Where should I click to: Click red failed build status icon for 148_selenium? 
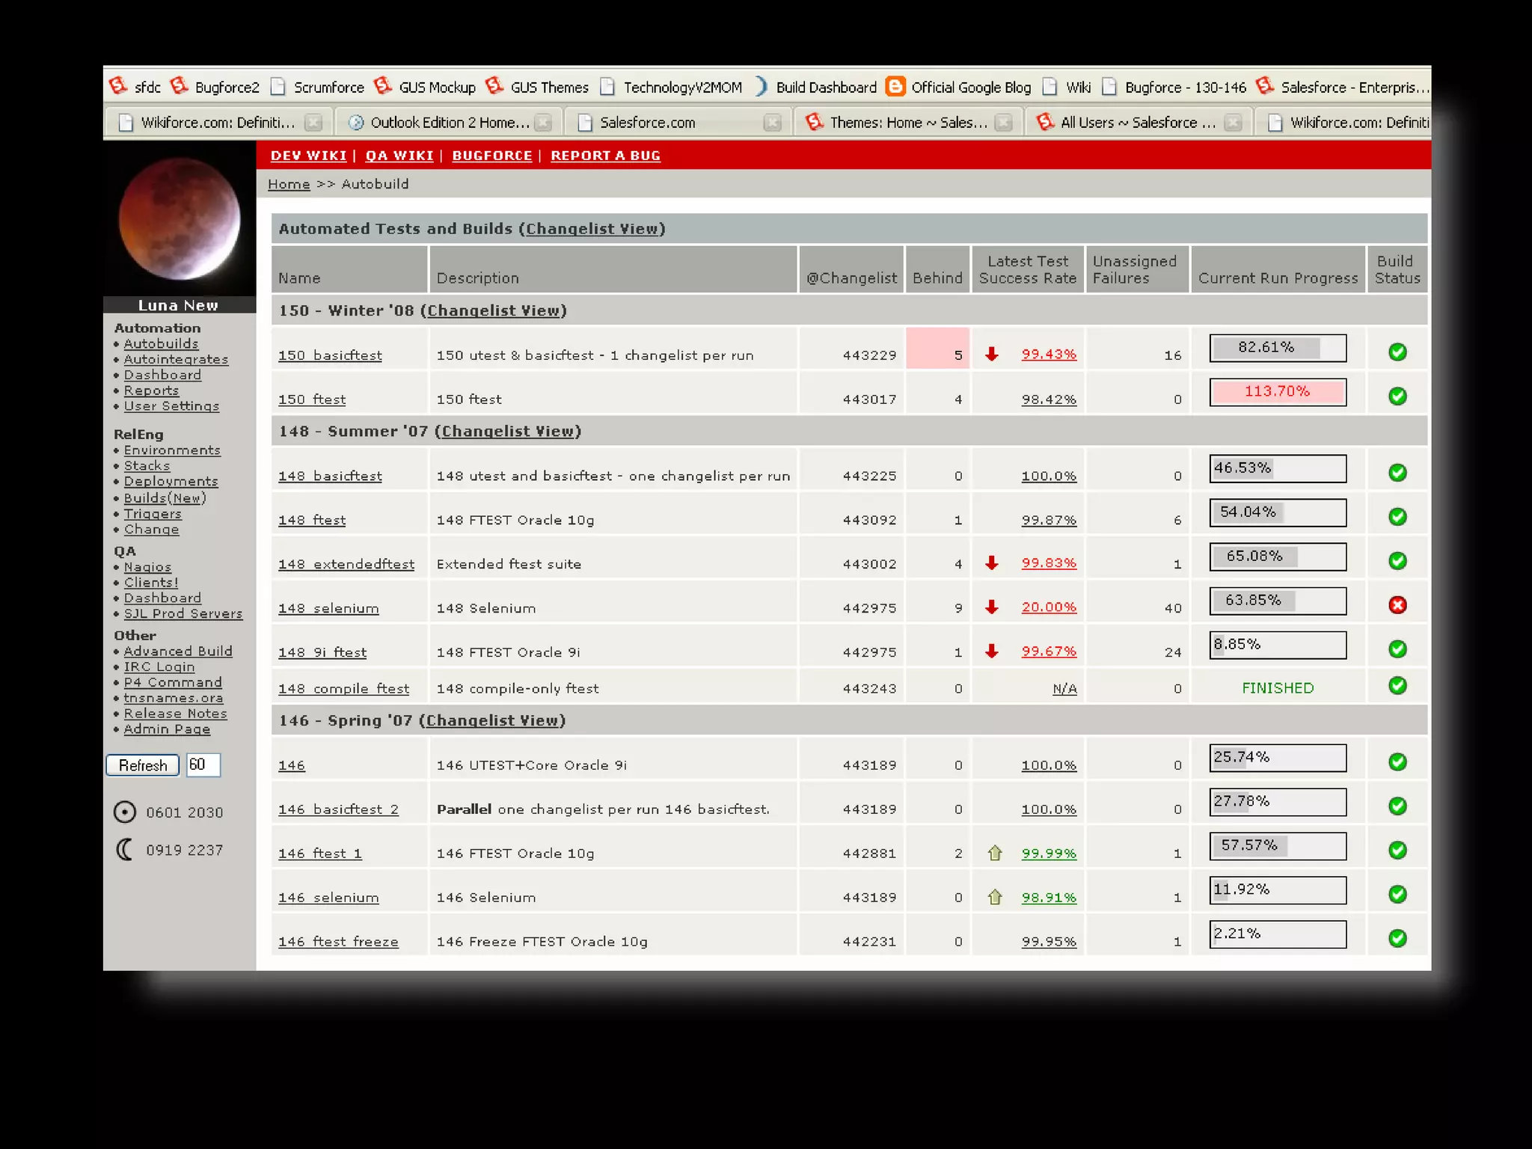(x=1397, y=605)
